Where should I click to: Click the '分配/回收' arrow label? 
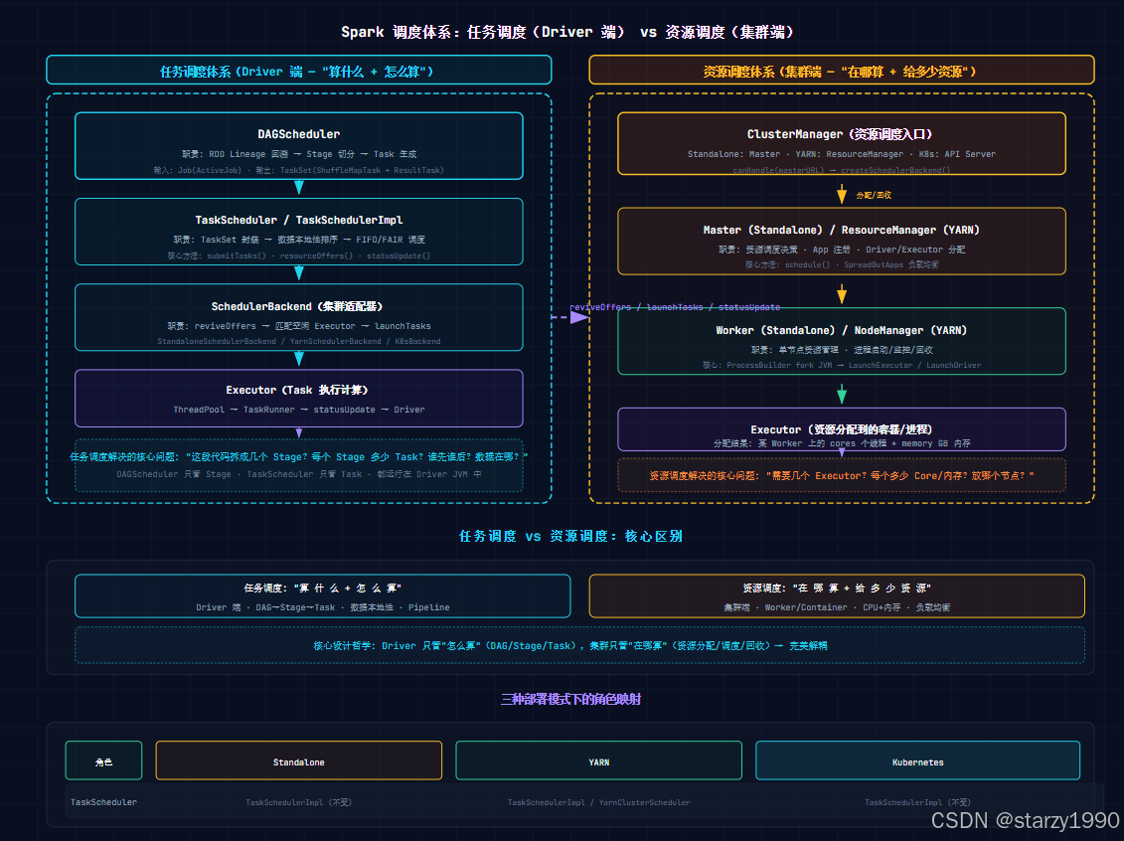[874, 195]
